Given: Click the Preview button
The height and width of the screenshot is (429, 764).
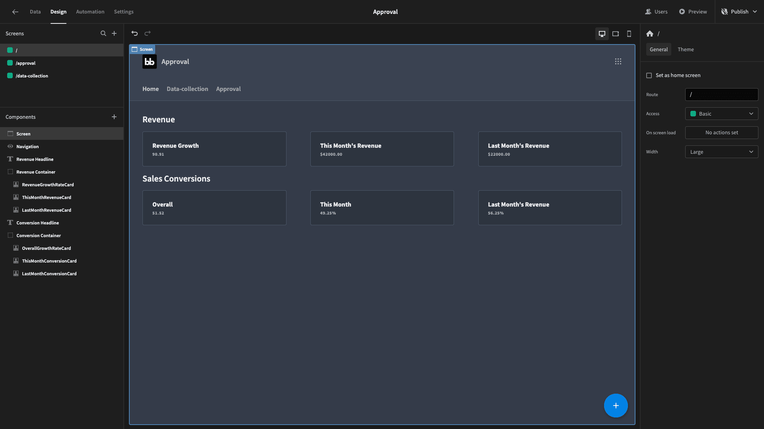Looking at the screenshot, I should (693, 12).
